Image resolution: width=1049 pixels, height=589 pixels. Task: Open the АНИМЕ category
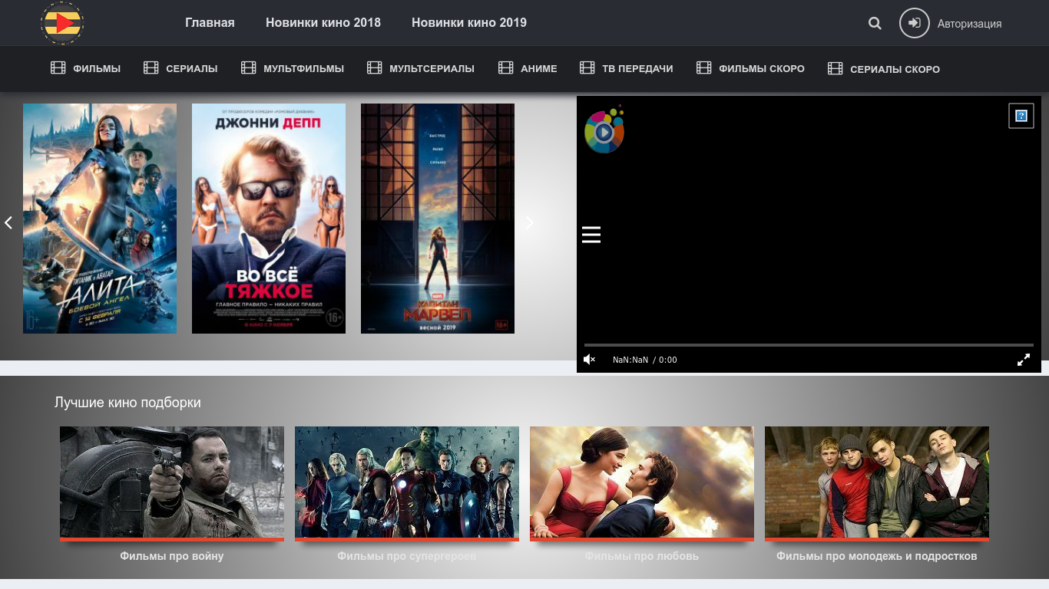[x=539, y=68]
